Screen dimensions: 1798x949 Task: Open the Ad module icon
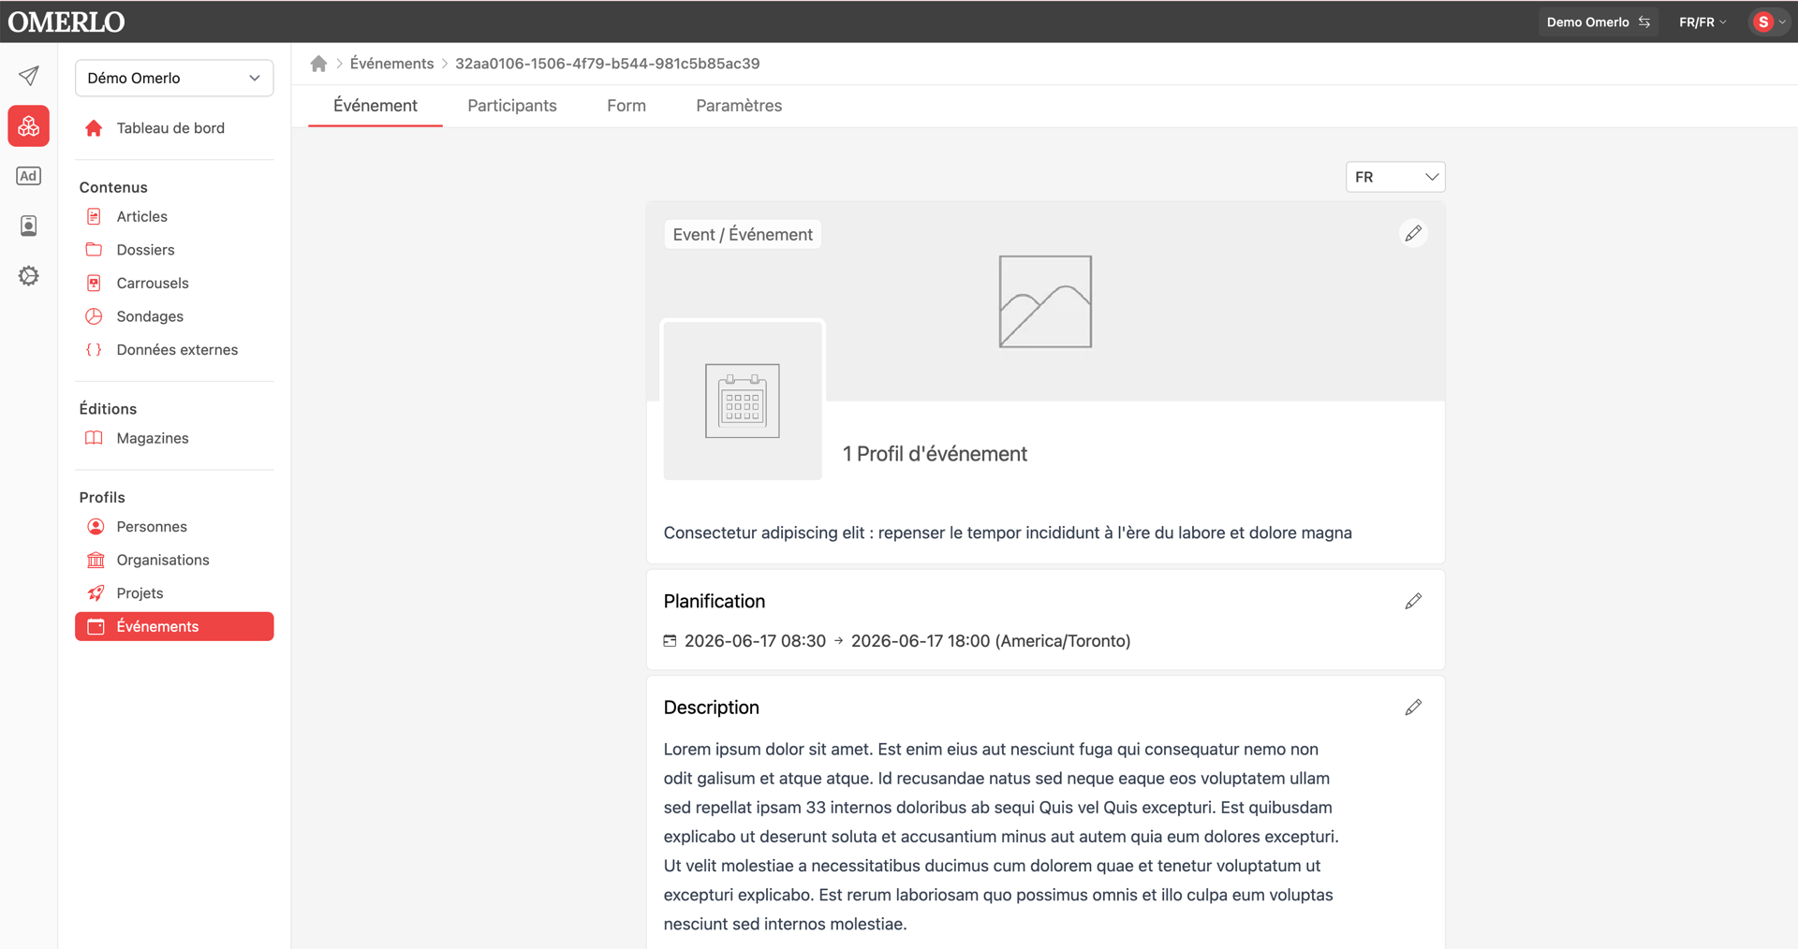point(29,176)
